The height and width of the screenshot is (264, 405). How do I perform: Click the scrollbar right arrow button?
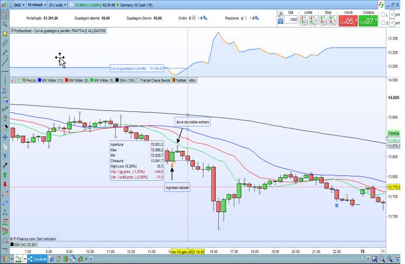[x=368, y=259]
